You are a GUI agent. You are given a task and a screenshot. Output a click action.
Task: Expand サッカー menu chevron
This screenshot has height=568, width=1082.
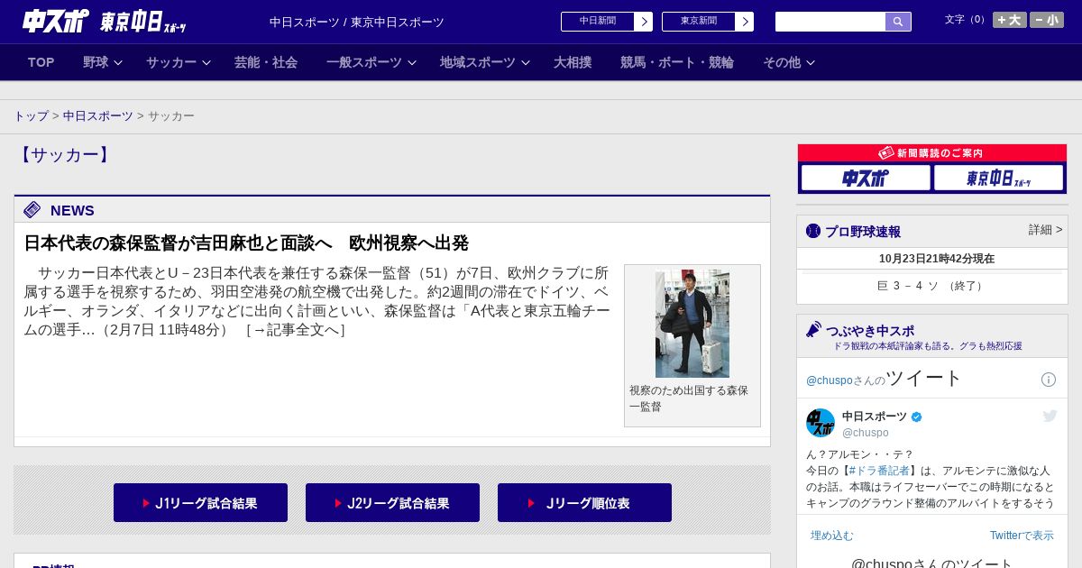[206, 63]
